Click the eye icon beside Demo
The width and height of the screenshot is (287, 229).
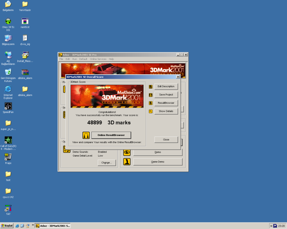coord(127,152)
